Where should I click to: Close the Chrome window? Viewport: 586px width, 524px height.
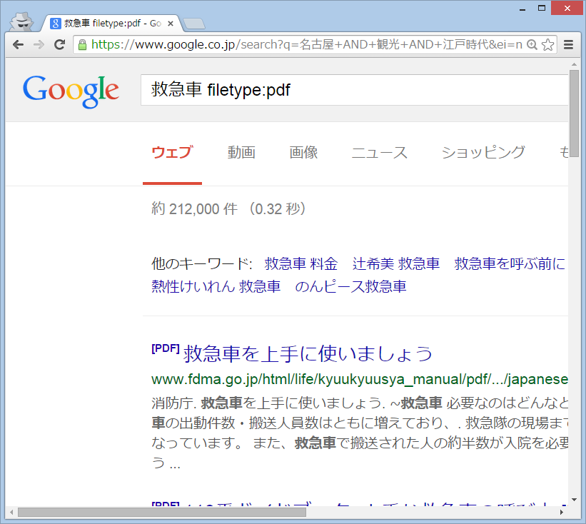point(567,9)
